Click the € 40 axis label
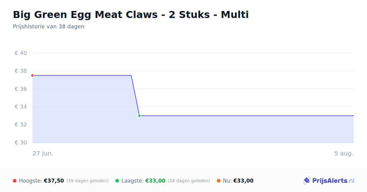 (21, 53)
